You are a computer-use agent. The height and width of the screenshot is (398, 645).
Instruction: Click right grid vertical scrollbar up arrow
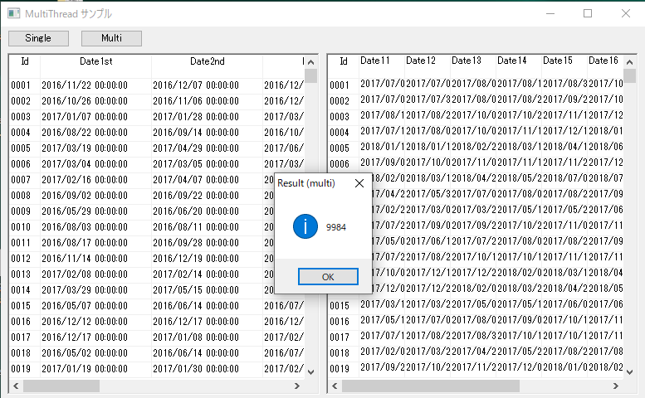(629, 62)
